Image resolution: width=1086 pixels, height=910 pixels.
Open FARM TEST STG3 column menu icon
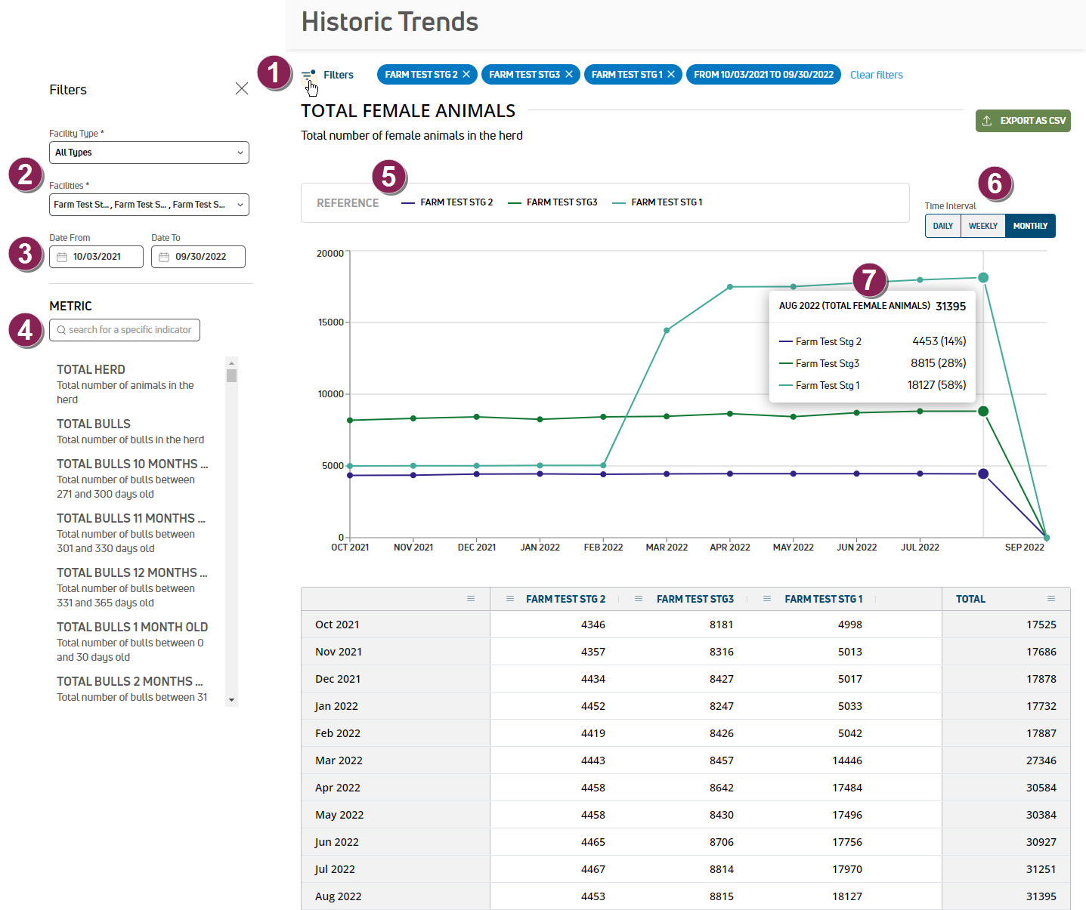pyautogui.click(x=639, y=599)
